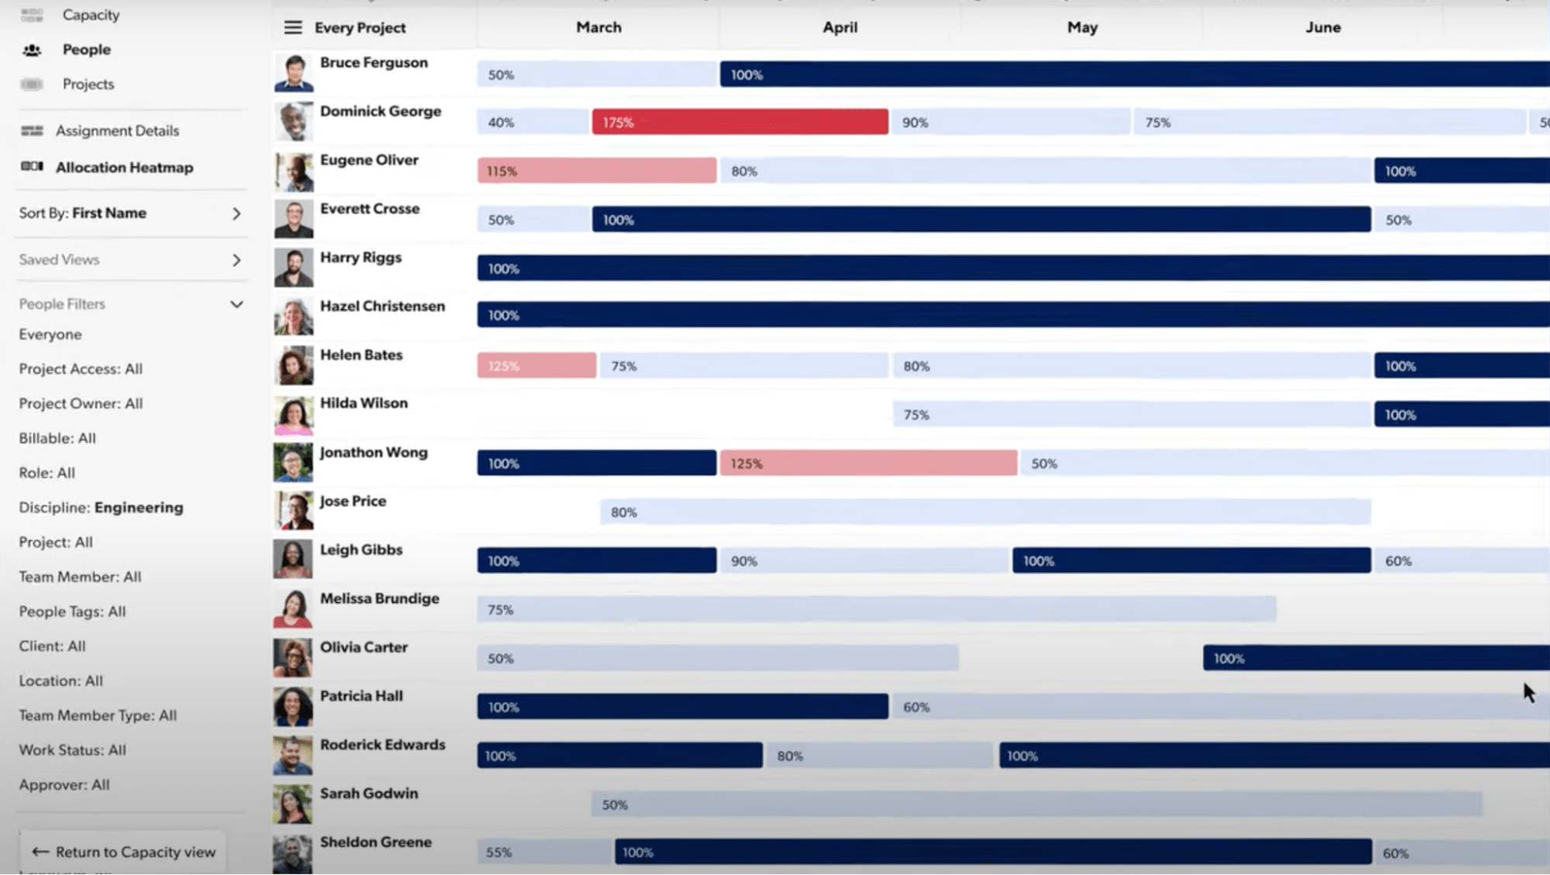Click the Projects icon in sidebar
This screenshot has height=875, width=1550.
click(31, 84)
